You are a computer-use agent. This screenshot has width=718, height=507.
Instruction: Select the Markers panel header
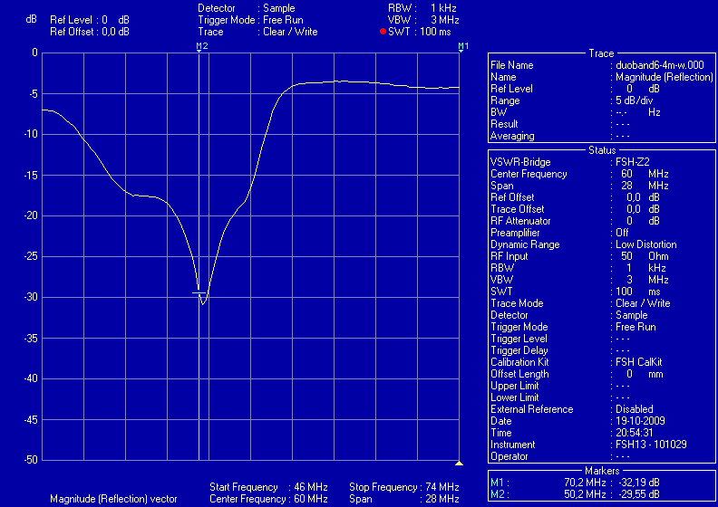point(601,471)
